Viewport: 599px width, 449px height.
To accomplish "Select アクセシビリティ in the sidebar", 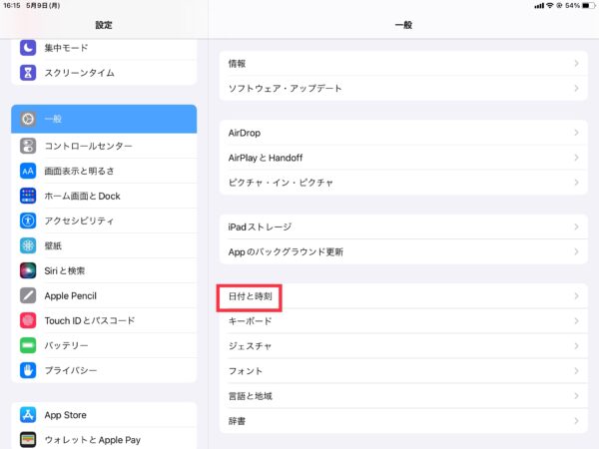I will [104, 221].
